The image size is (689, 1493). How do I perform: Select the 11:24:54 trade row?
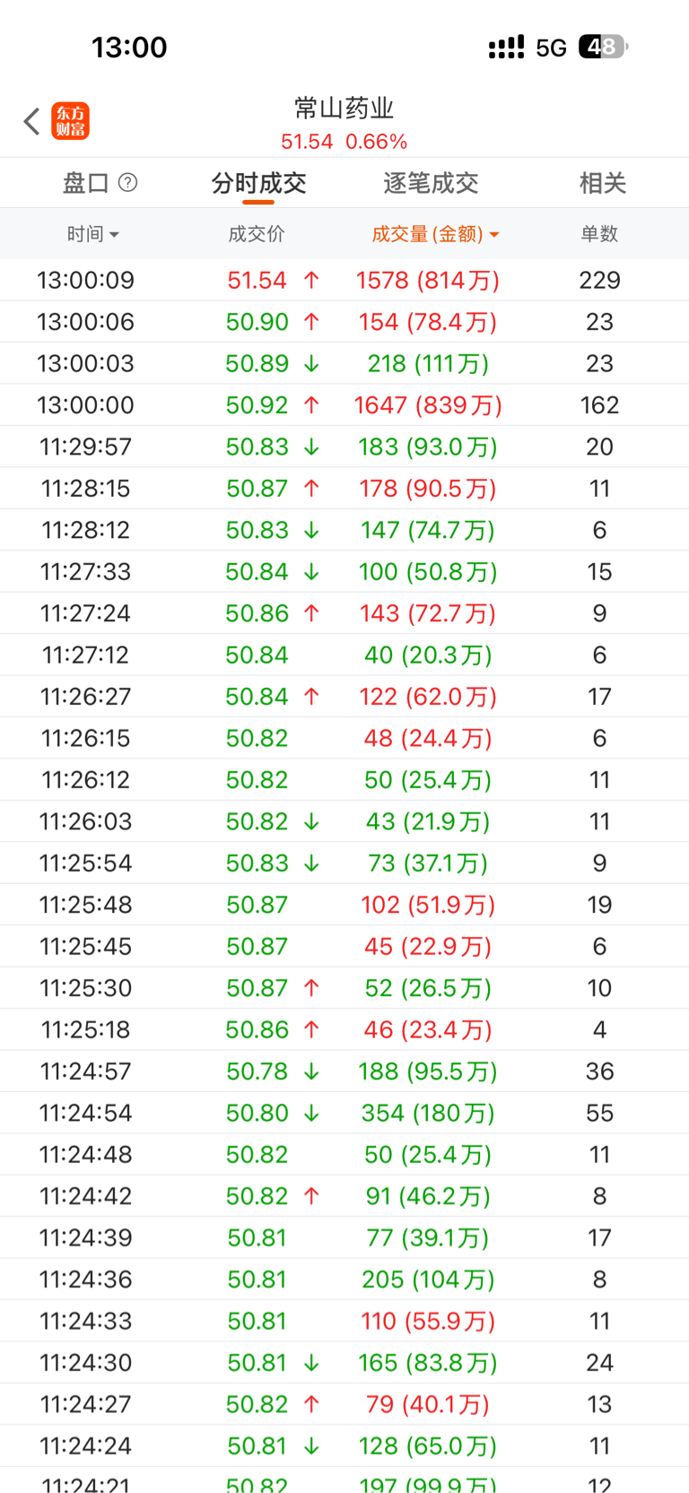pyautogui.click(x=344, y=1113)
